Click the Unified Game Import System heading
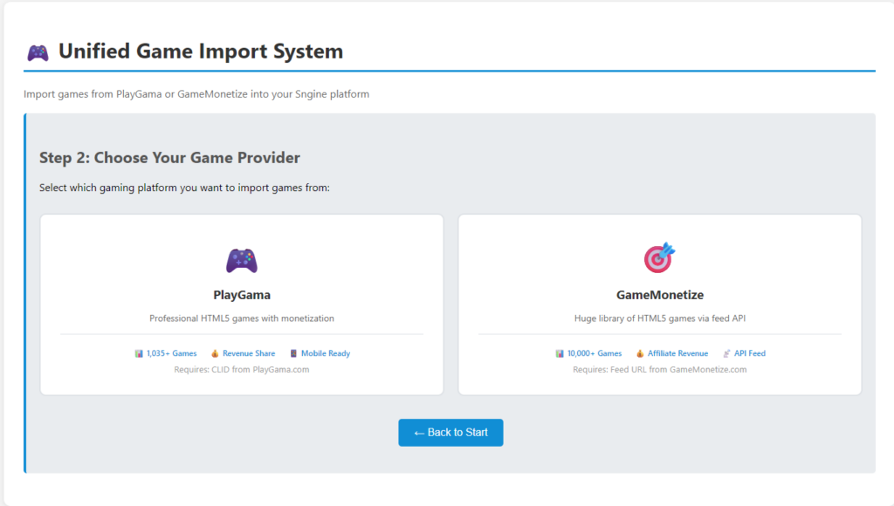894x506 pixels. [200, 51]
